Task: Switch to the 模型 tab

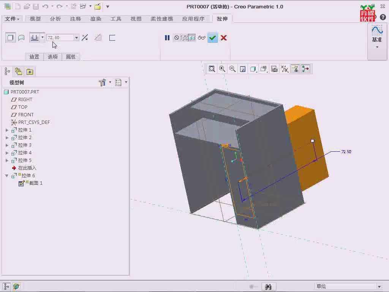Action: pos(35,19)
